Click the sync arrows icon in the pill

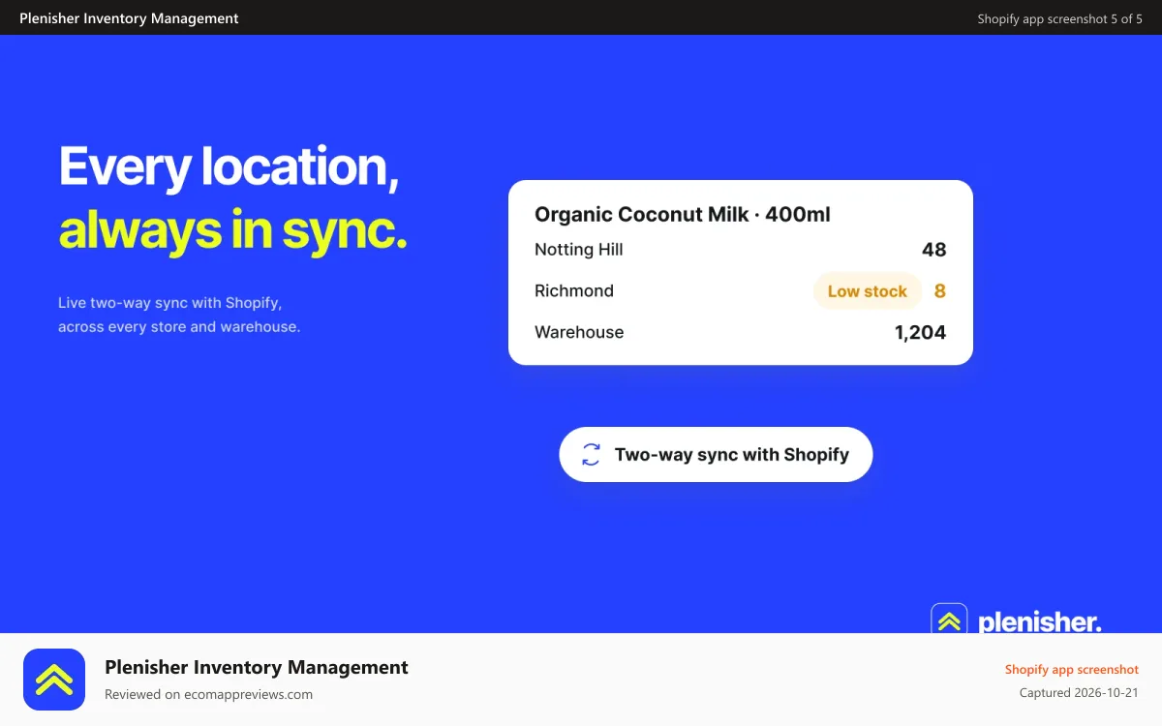click(591, 455)
